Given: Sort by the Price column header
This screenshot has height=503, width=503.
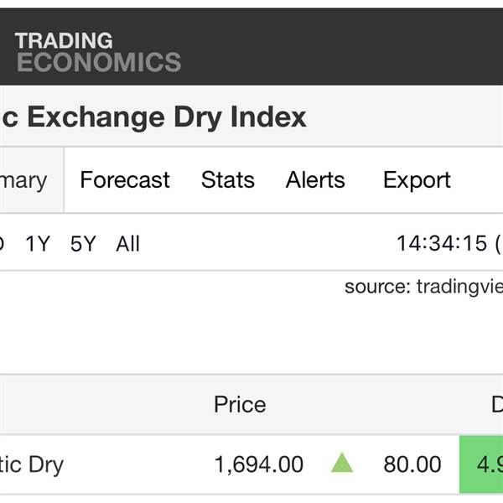Looking at the screenshot, I should 240,404.
